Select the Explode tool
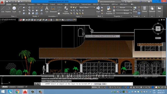The width and height of the screenshot is (167, 94). point(42,10)
